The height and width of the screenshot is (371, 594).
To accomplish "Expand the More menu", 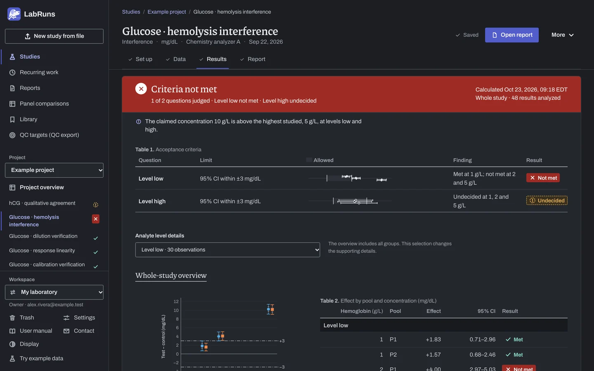I will pos(563,35).
